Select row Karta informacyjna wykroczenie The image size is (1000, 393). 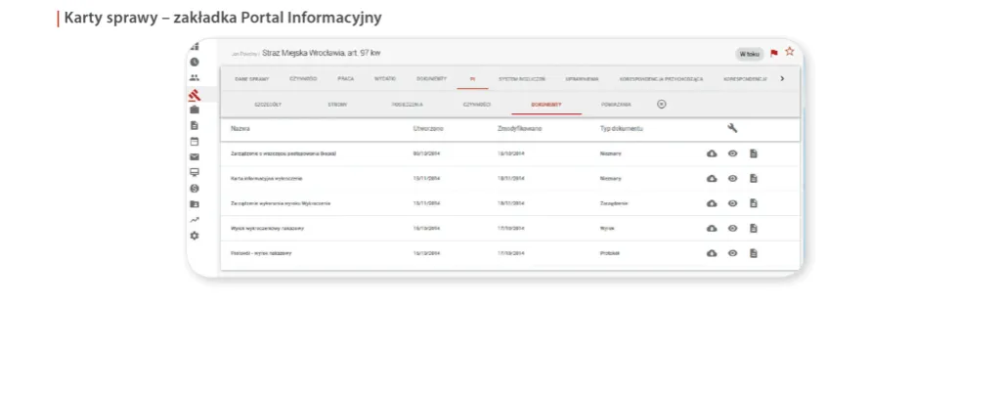tap(509, 179)
